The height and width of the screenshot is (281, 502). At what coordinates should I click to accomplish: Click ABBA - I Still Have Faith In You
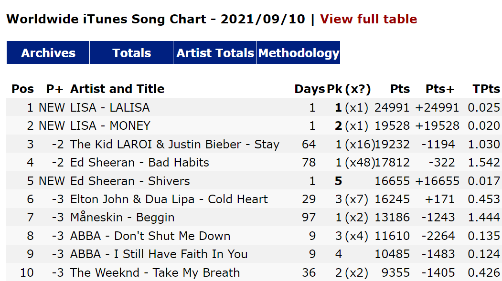[159, 254]
